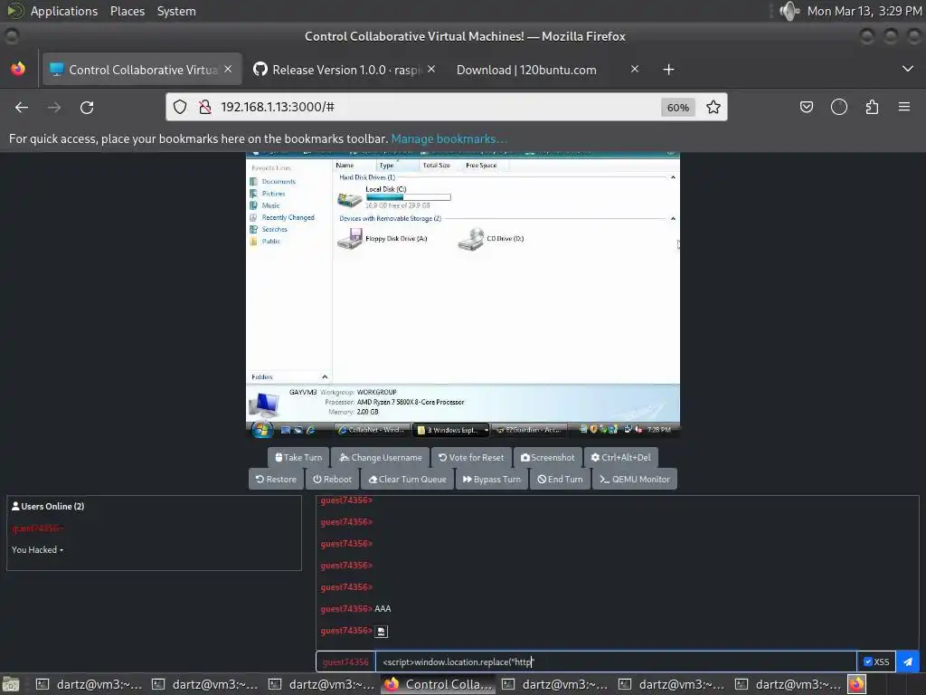Image resolution: width=926 pixels, height=695 pixels.
Task: Follow the Manage bookmarks link
Action: [x=449, y=138]
